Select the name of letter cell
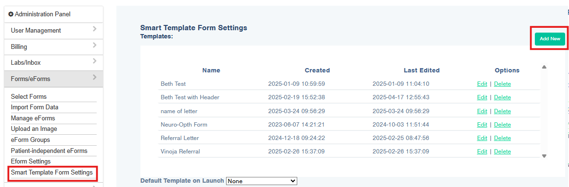Image resolution: width=569 pixels, height=187 pixels. (179, 111)
